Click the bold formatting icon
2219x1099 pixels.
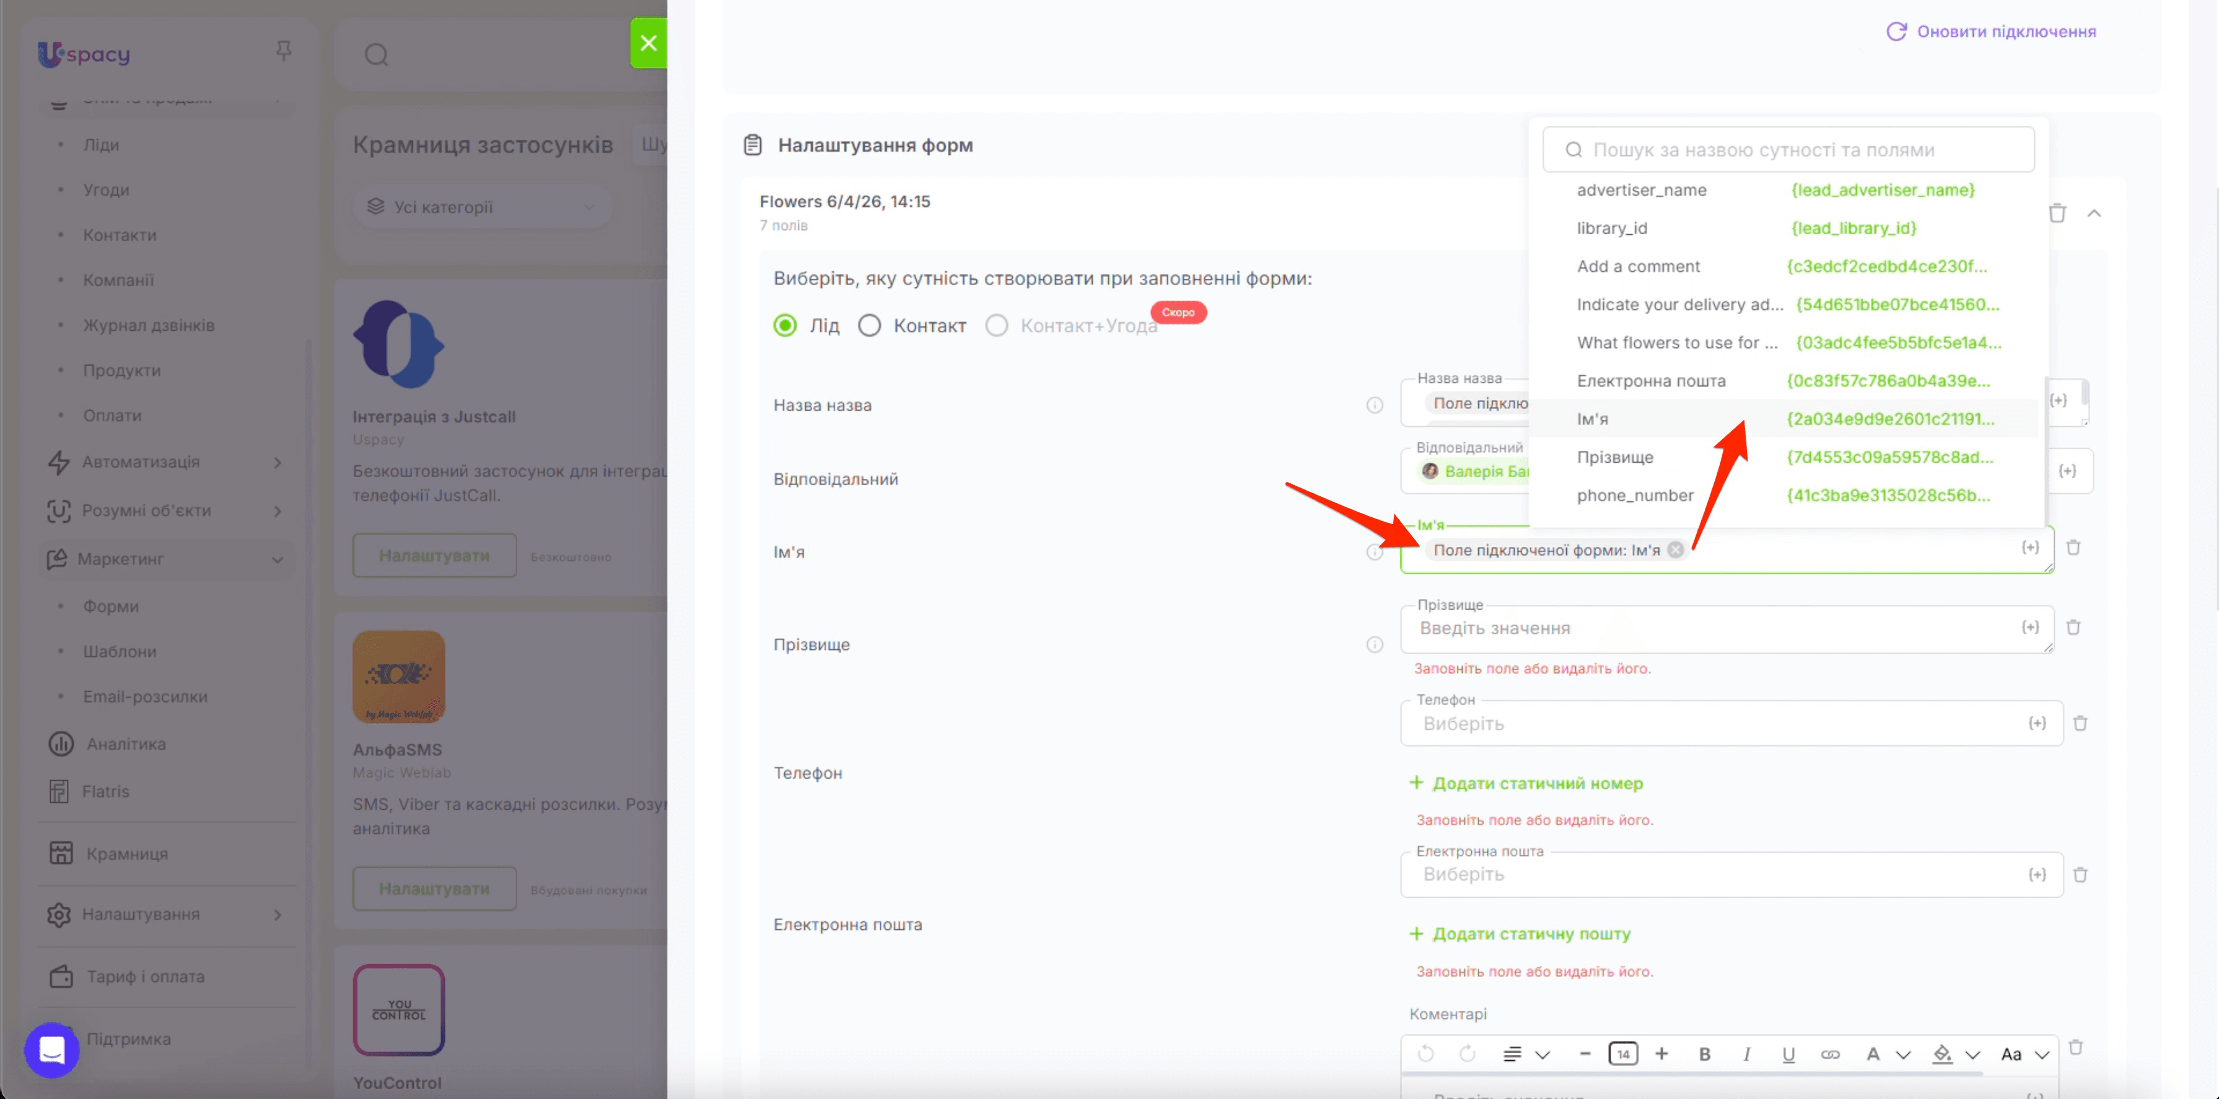[x=1704, y=1054]
